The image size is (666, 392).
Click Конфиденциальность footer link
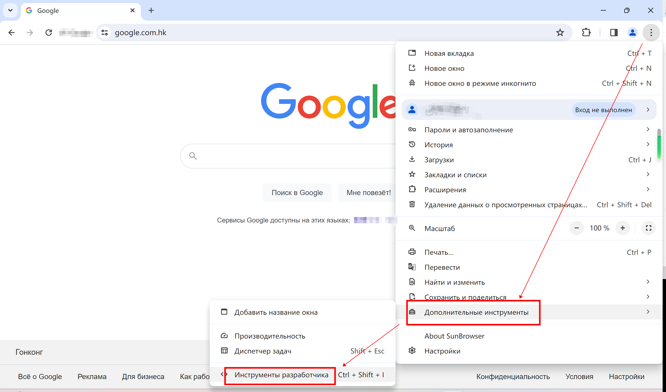[x=513, y=377]
